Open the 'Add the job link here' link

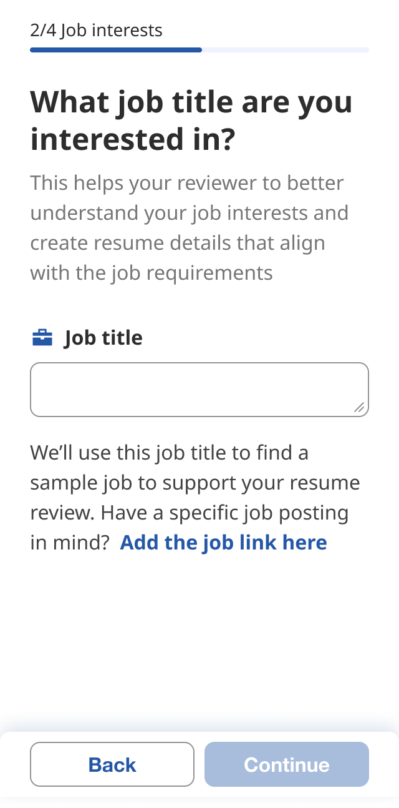click(223, 542)
